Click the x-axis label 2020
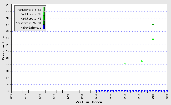The width and height of the screenshot is (171, 105). pos(153,97)
